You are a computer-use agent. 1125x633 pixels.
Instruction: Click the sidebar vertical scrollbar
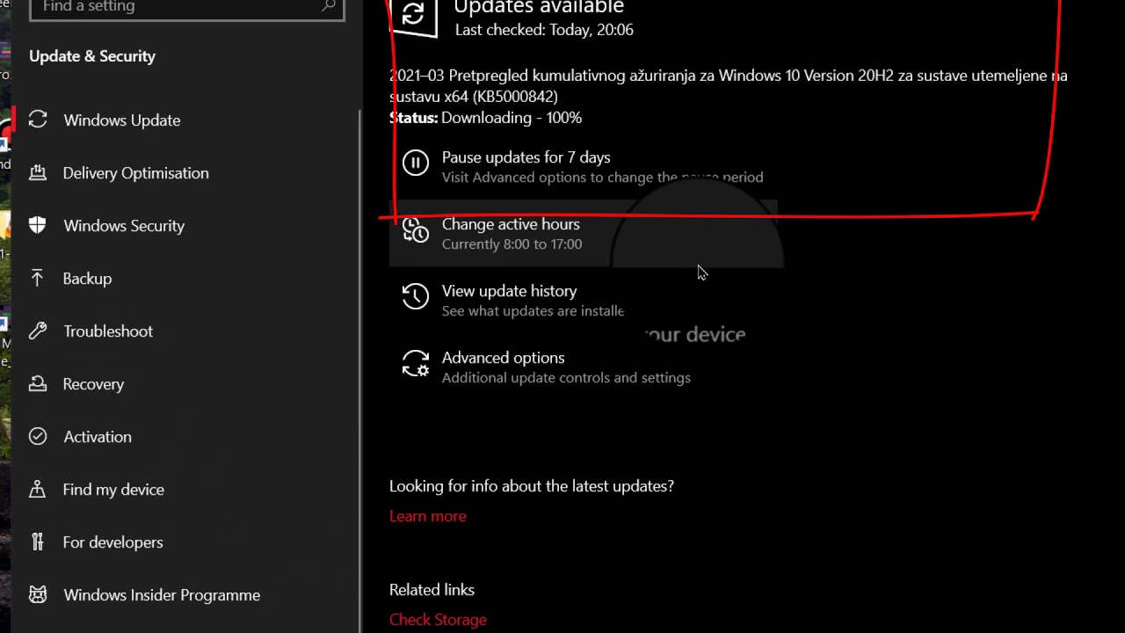click(360, 369)
